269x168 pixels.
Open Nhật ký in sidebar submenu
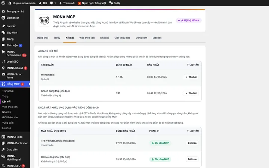(x=6, y=112)
